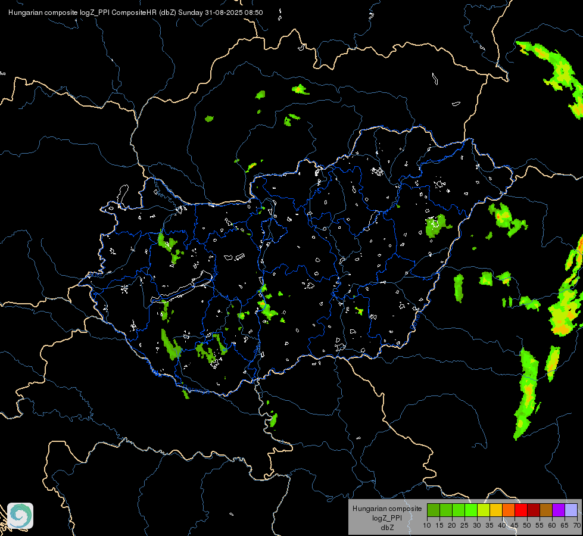Image resolution: width=583 pixels, height=536 pixels.
Task: Select the 45–50 dBZ bright red legend swatch
Action: (521, 510)
